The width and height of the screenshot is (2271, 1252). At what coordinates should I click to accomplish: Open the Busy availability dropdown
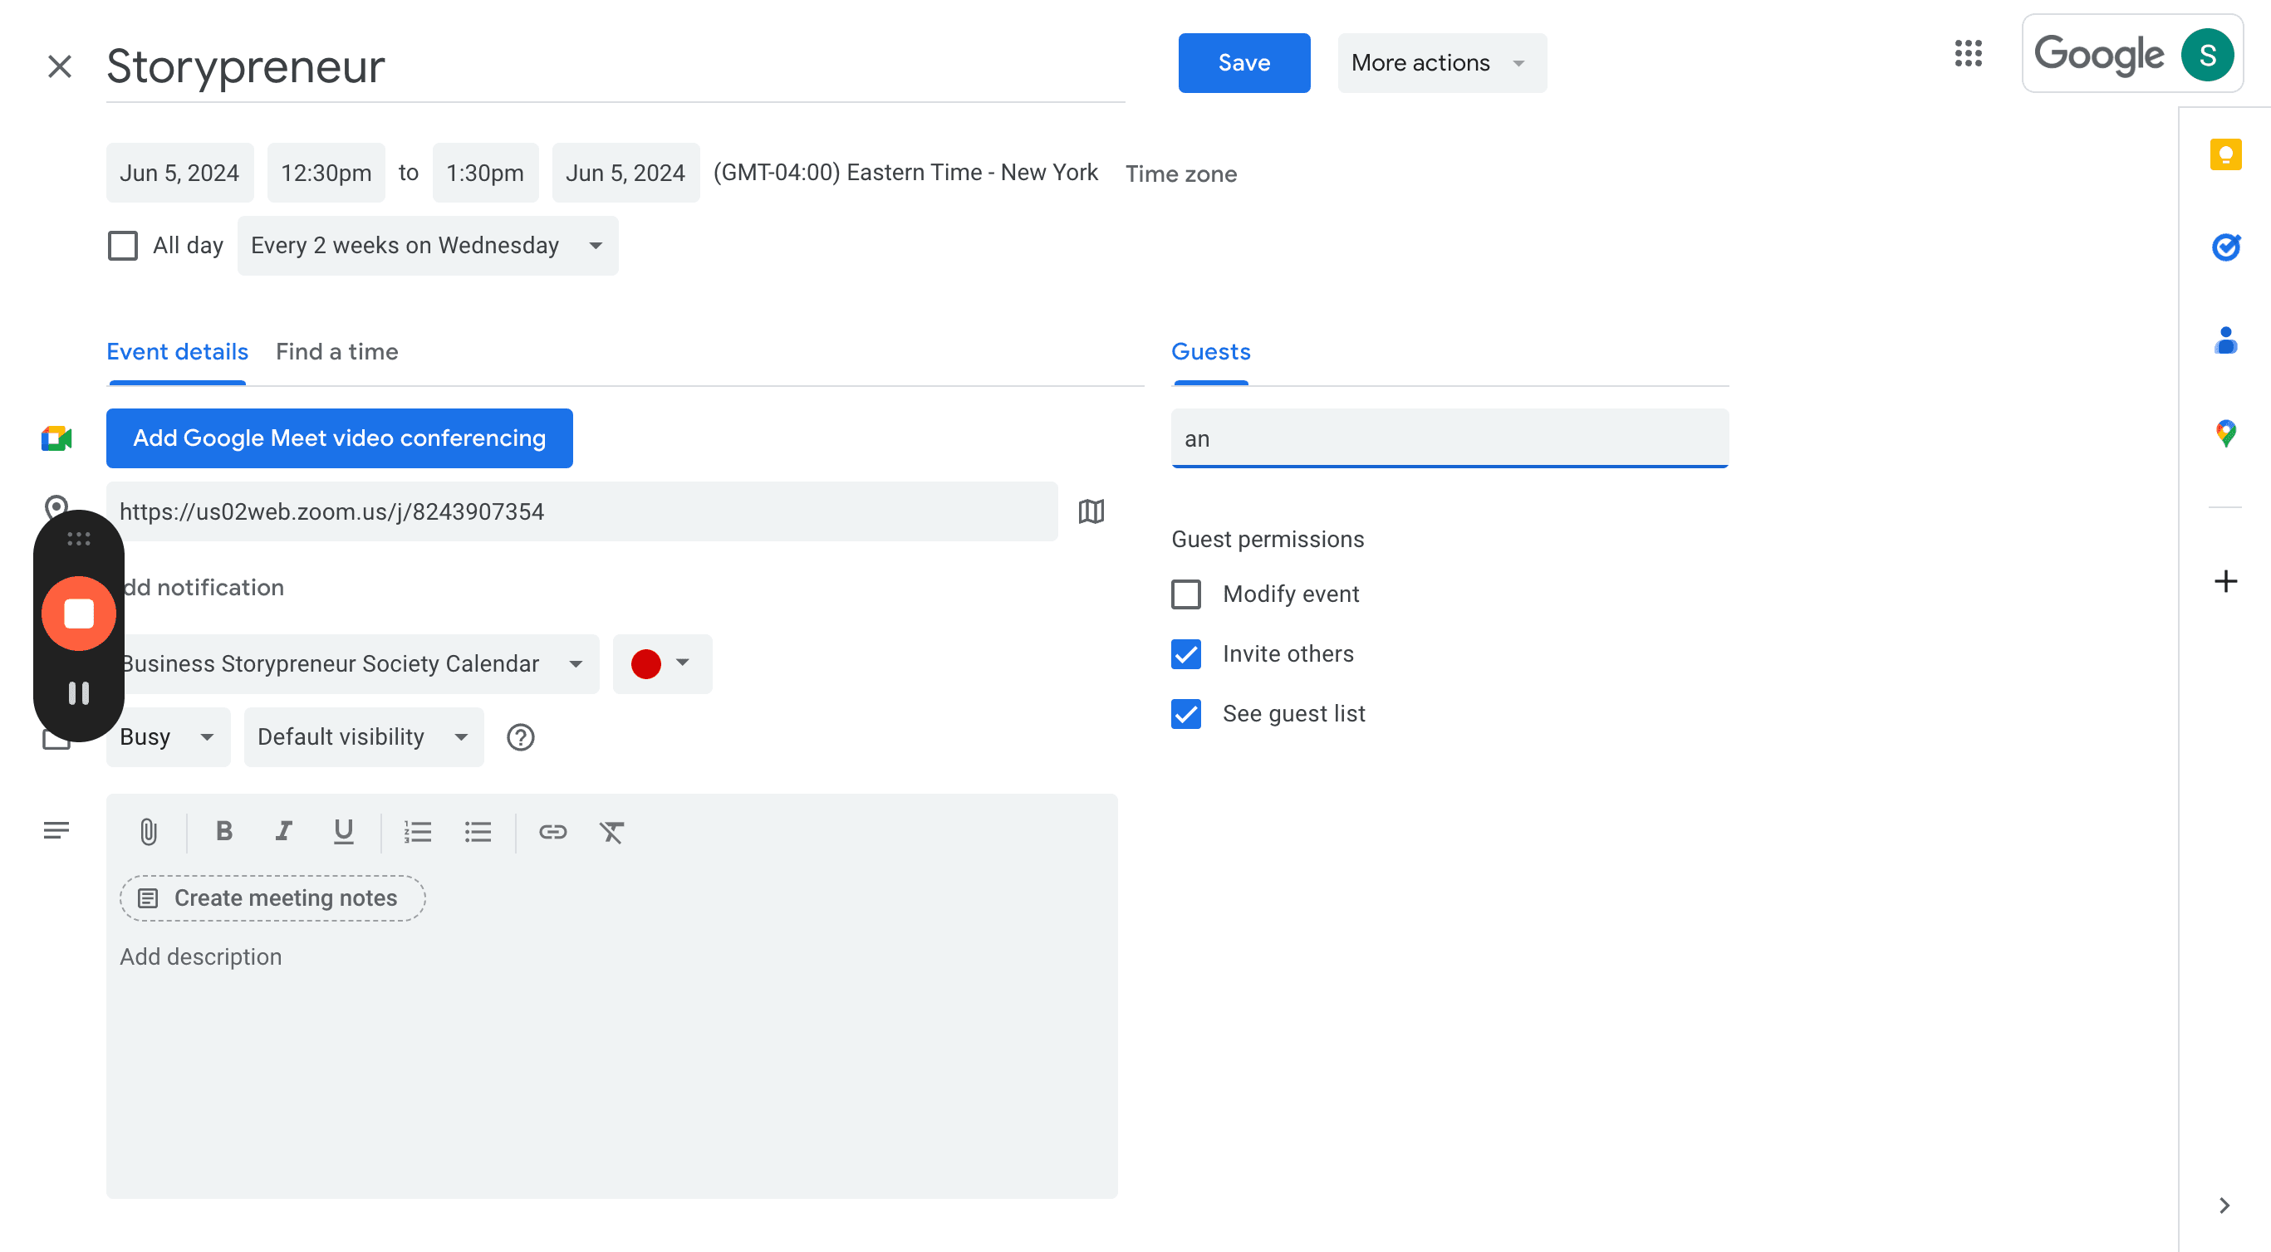169,736
